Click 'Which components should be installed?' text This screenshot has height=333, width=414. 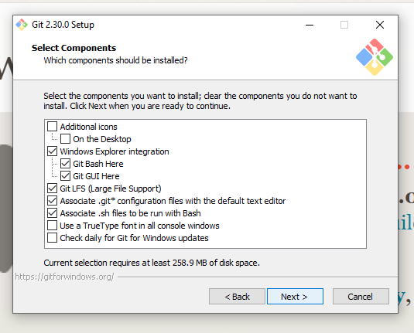115,60
